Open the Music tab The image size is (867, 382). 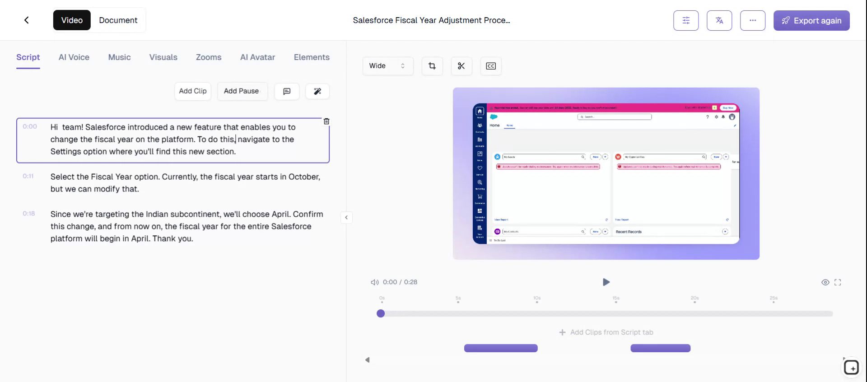(119, 57)
